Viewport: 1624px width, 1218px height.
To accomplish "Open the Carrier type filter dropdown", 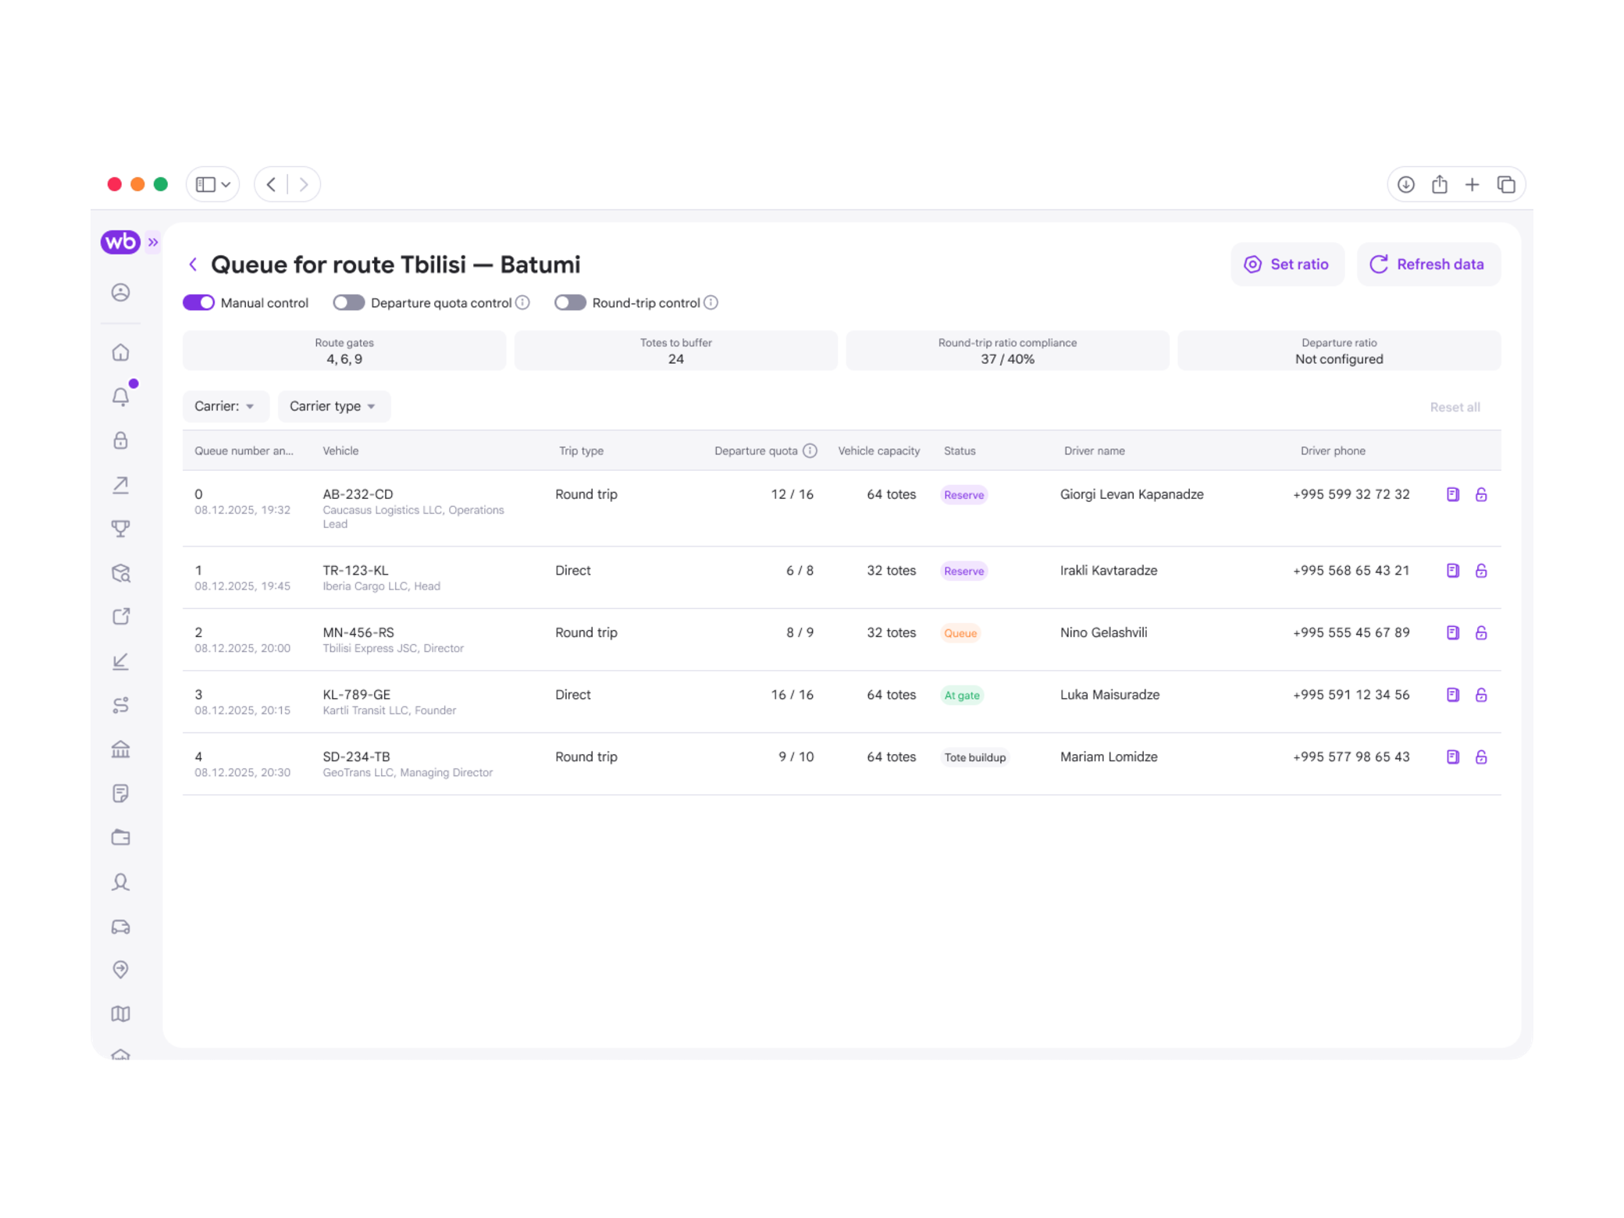I will tap(333, 406).
